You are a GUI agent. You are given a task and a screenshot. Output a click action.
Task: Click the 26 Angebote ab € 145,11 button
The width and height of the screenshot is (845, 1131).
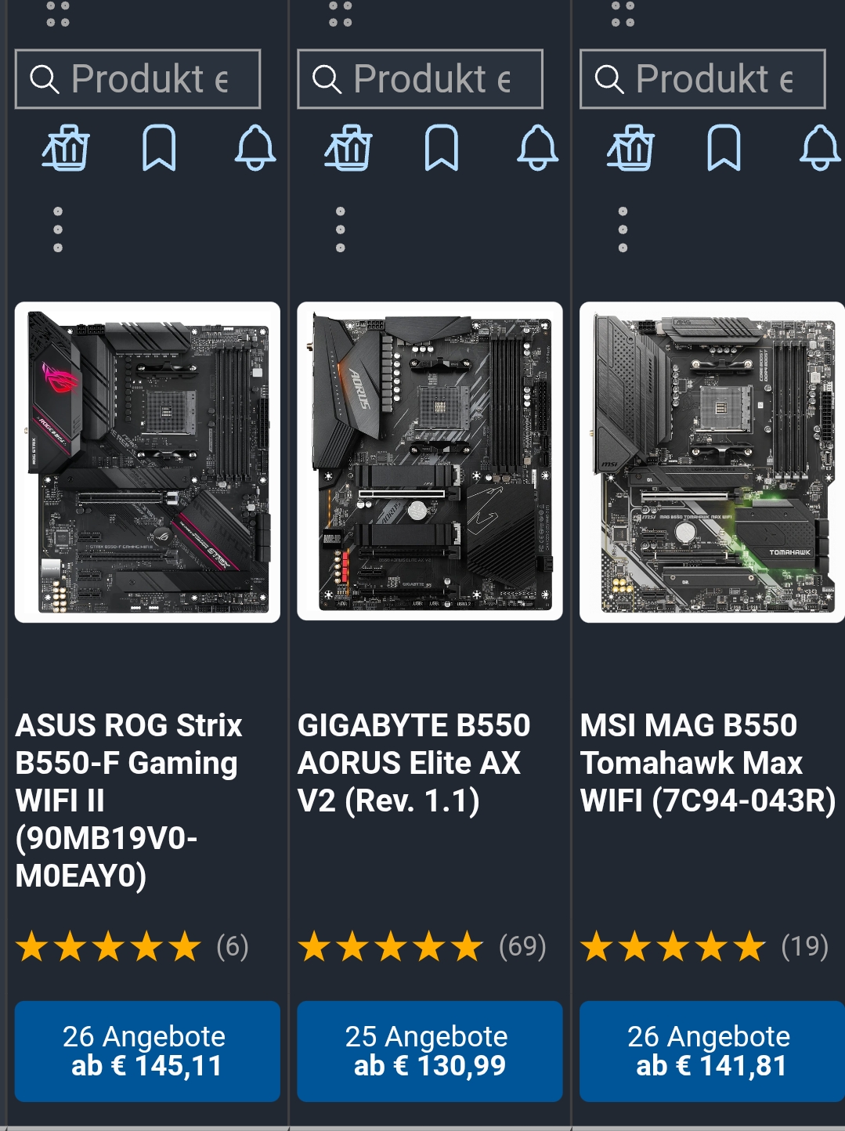147,1051
